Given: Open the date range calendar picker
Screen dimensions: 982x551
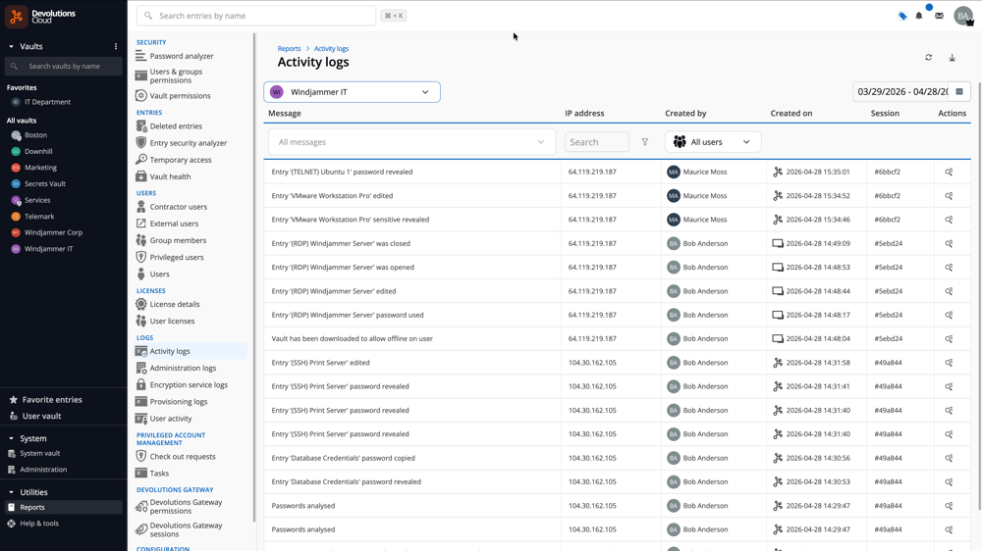Looking at the screenshot, I should pos(959,92).
